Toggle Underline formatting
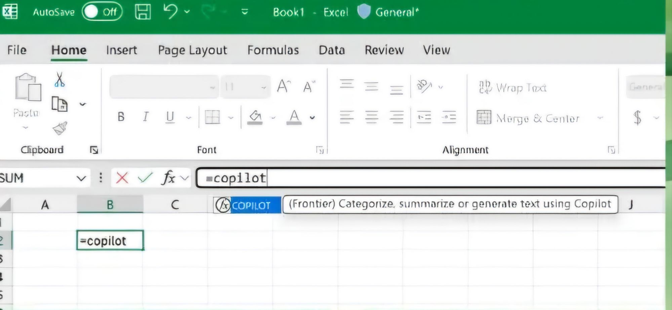The image size is (672, 310). pos(170,117)
